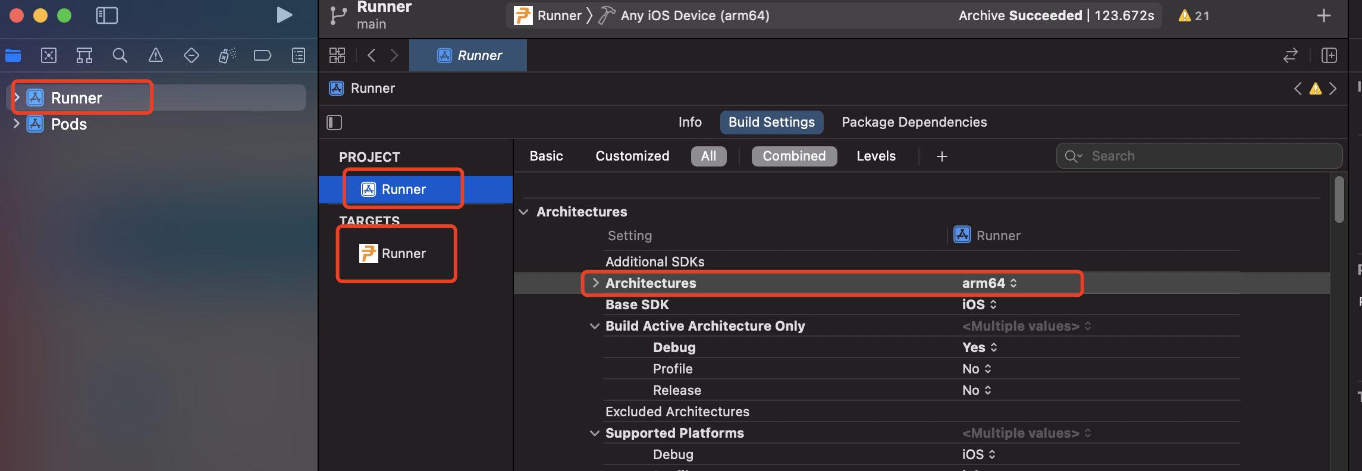Collapse the Supported Platforms setting

click(594, 433)
